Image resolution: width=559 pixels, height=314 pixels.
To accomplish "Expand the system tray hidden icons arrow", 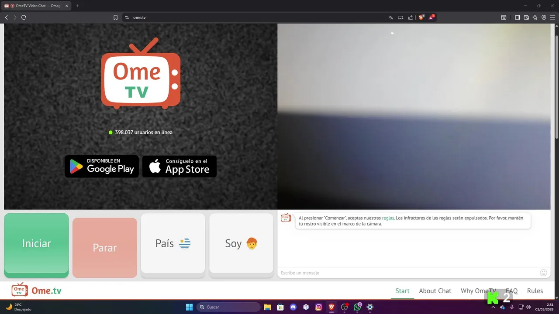I will [x=493, y=307].
